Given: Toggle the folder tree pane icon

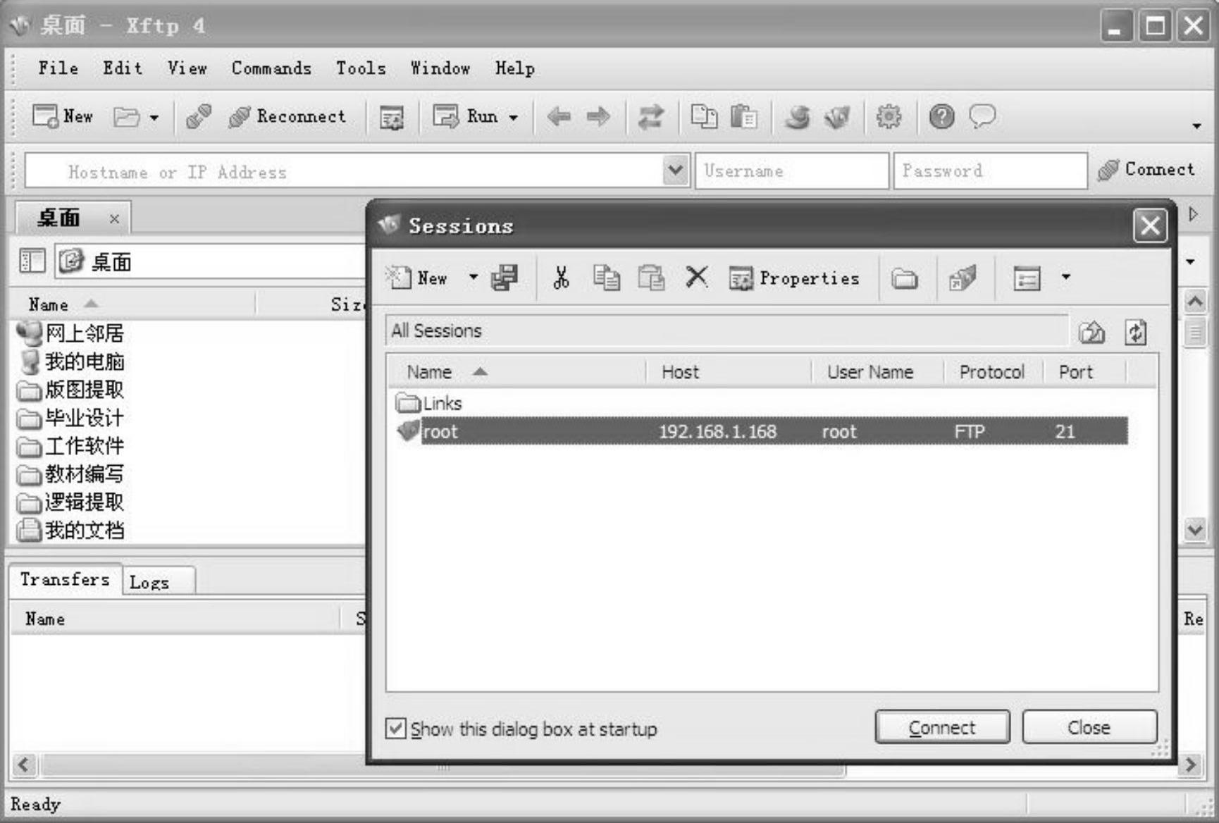Looking at the screenshot, I should point(32,261).
